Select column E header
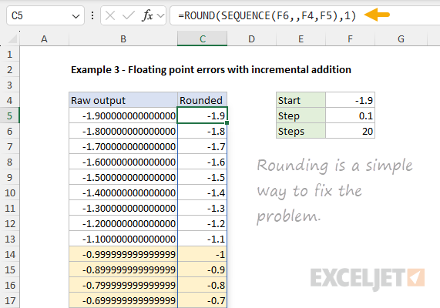The height and width of the screenshot is (308, 440). pyautogui.click(x=301, y=38)
